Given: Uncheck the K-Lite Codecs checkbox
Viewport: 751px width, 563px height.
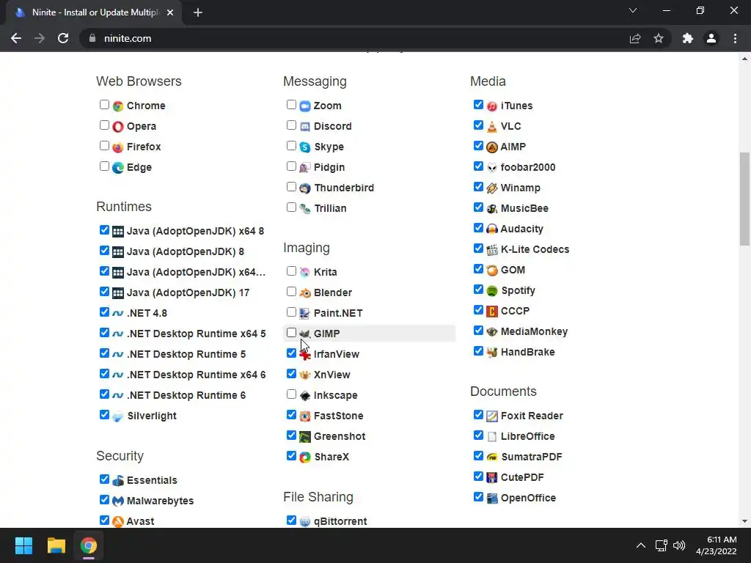Looking at the screenshot, I should click(478, 249).
